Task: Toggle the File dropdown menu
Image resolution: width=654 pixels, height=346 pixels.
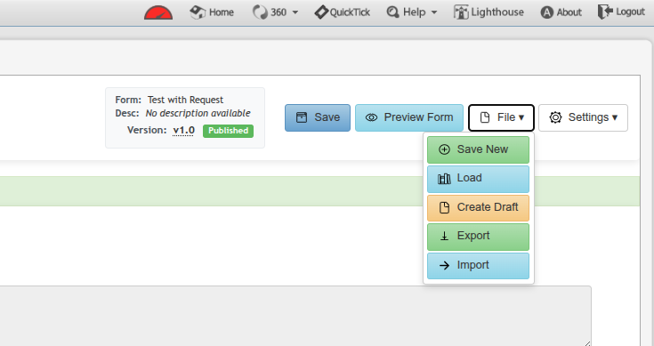Action: click(x=501, y=117)
